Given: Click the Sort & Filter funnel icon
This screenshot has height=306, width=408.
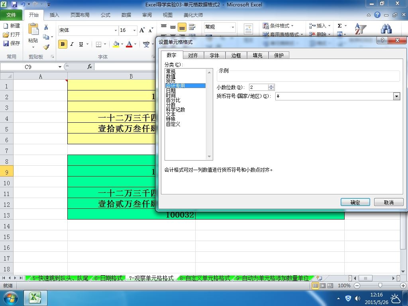Looking at the screenshot, I should tap(360, 29).
